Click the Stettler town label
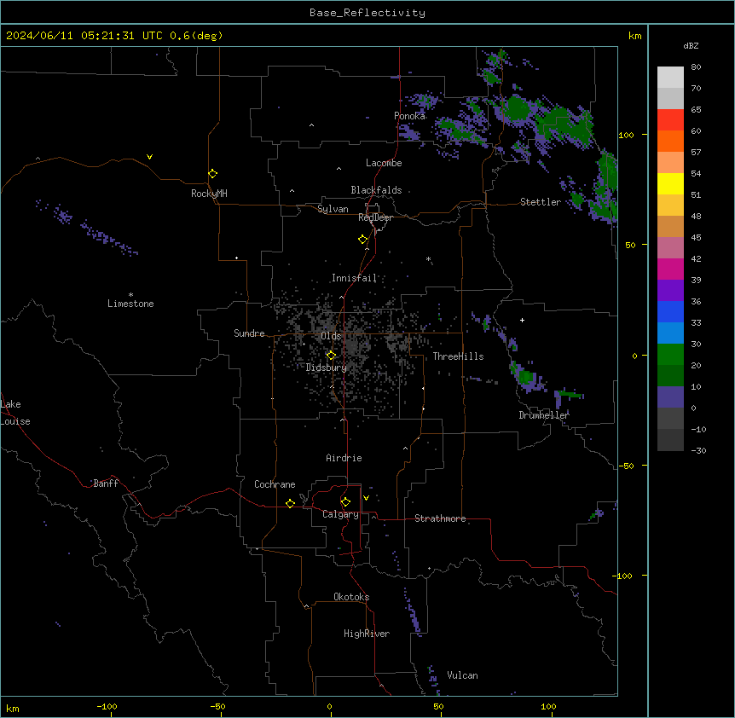This screenshot has width=735, height=718. click(541, 202)
